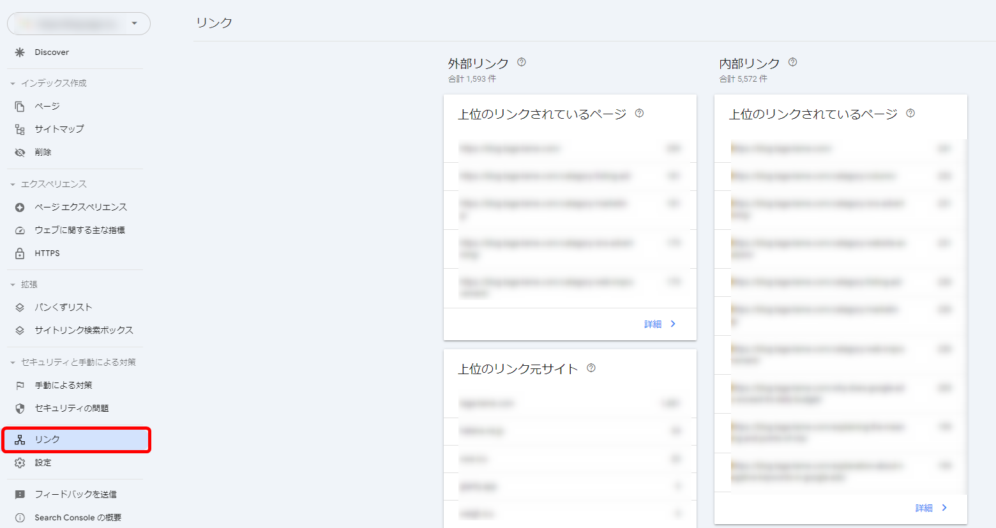Click the HTTPS lock icon

pyautogui.click(x=20, y=253)
